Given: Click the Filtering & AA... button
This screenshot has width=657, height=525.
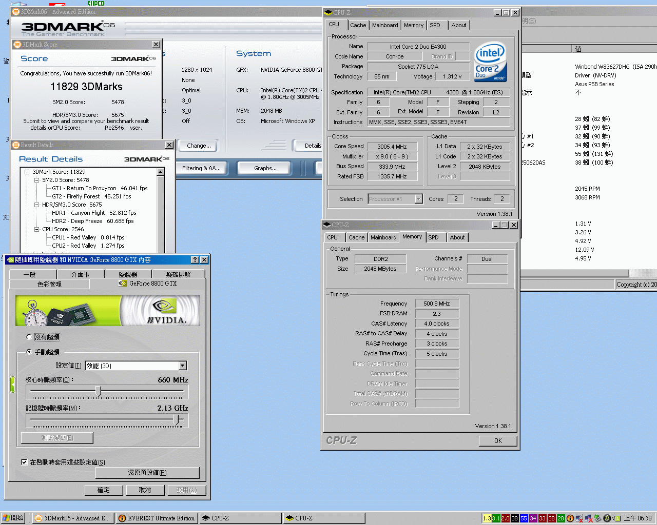Looking at the screenshot, I should coord(202,168).
